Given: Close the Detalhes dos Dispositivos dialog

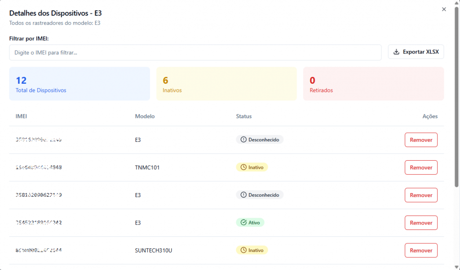Looking at the screenshot, I should [x=444, y=9].
